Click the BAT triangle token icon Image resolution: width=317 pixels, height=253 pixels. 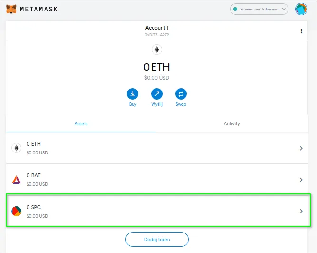click(x=16, y=180)
